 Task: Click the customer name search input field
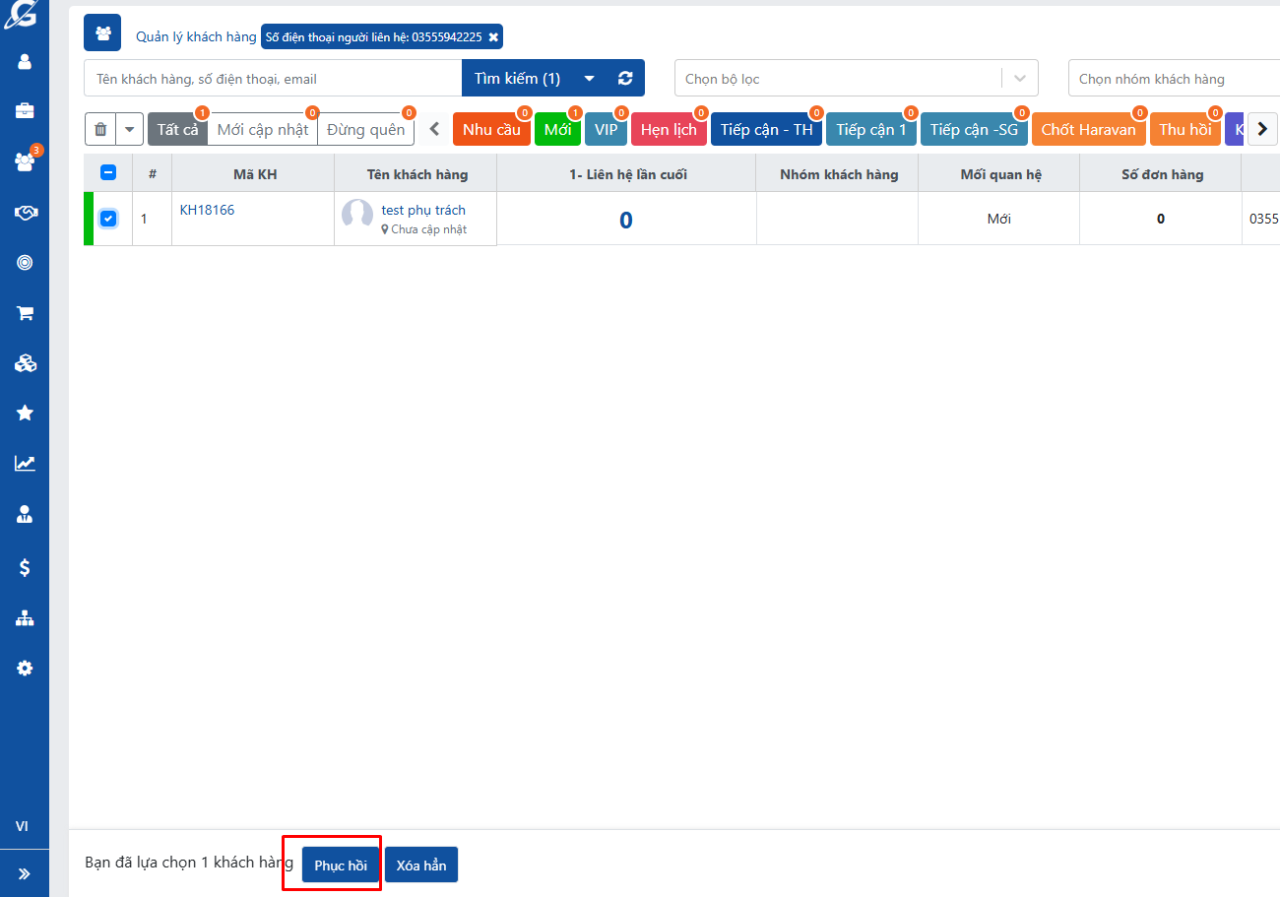[273, 79]
